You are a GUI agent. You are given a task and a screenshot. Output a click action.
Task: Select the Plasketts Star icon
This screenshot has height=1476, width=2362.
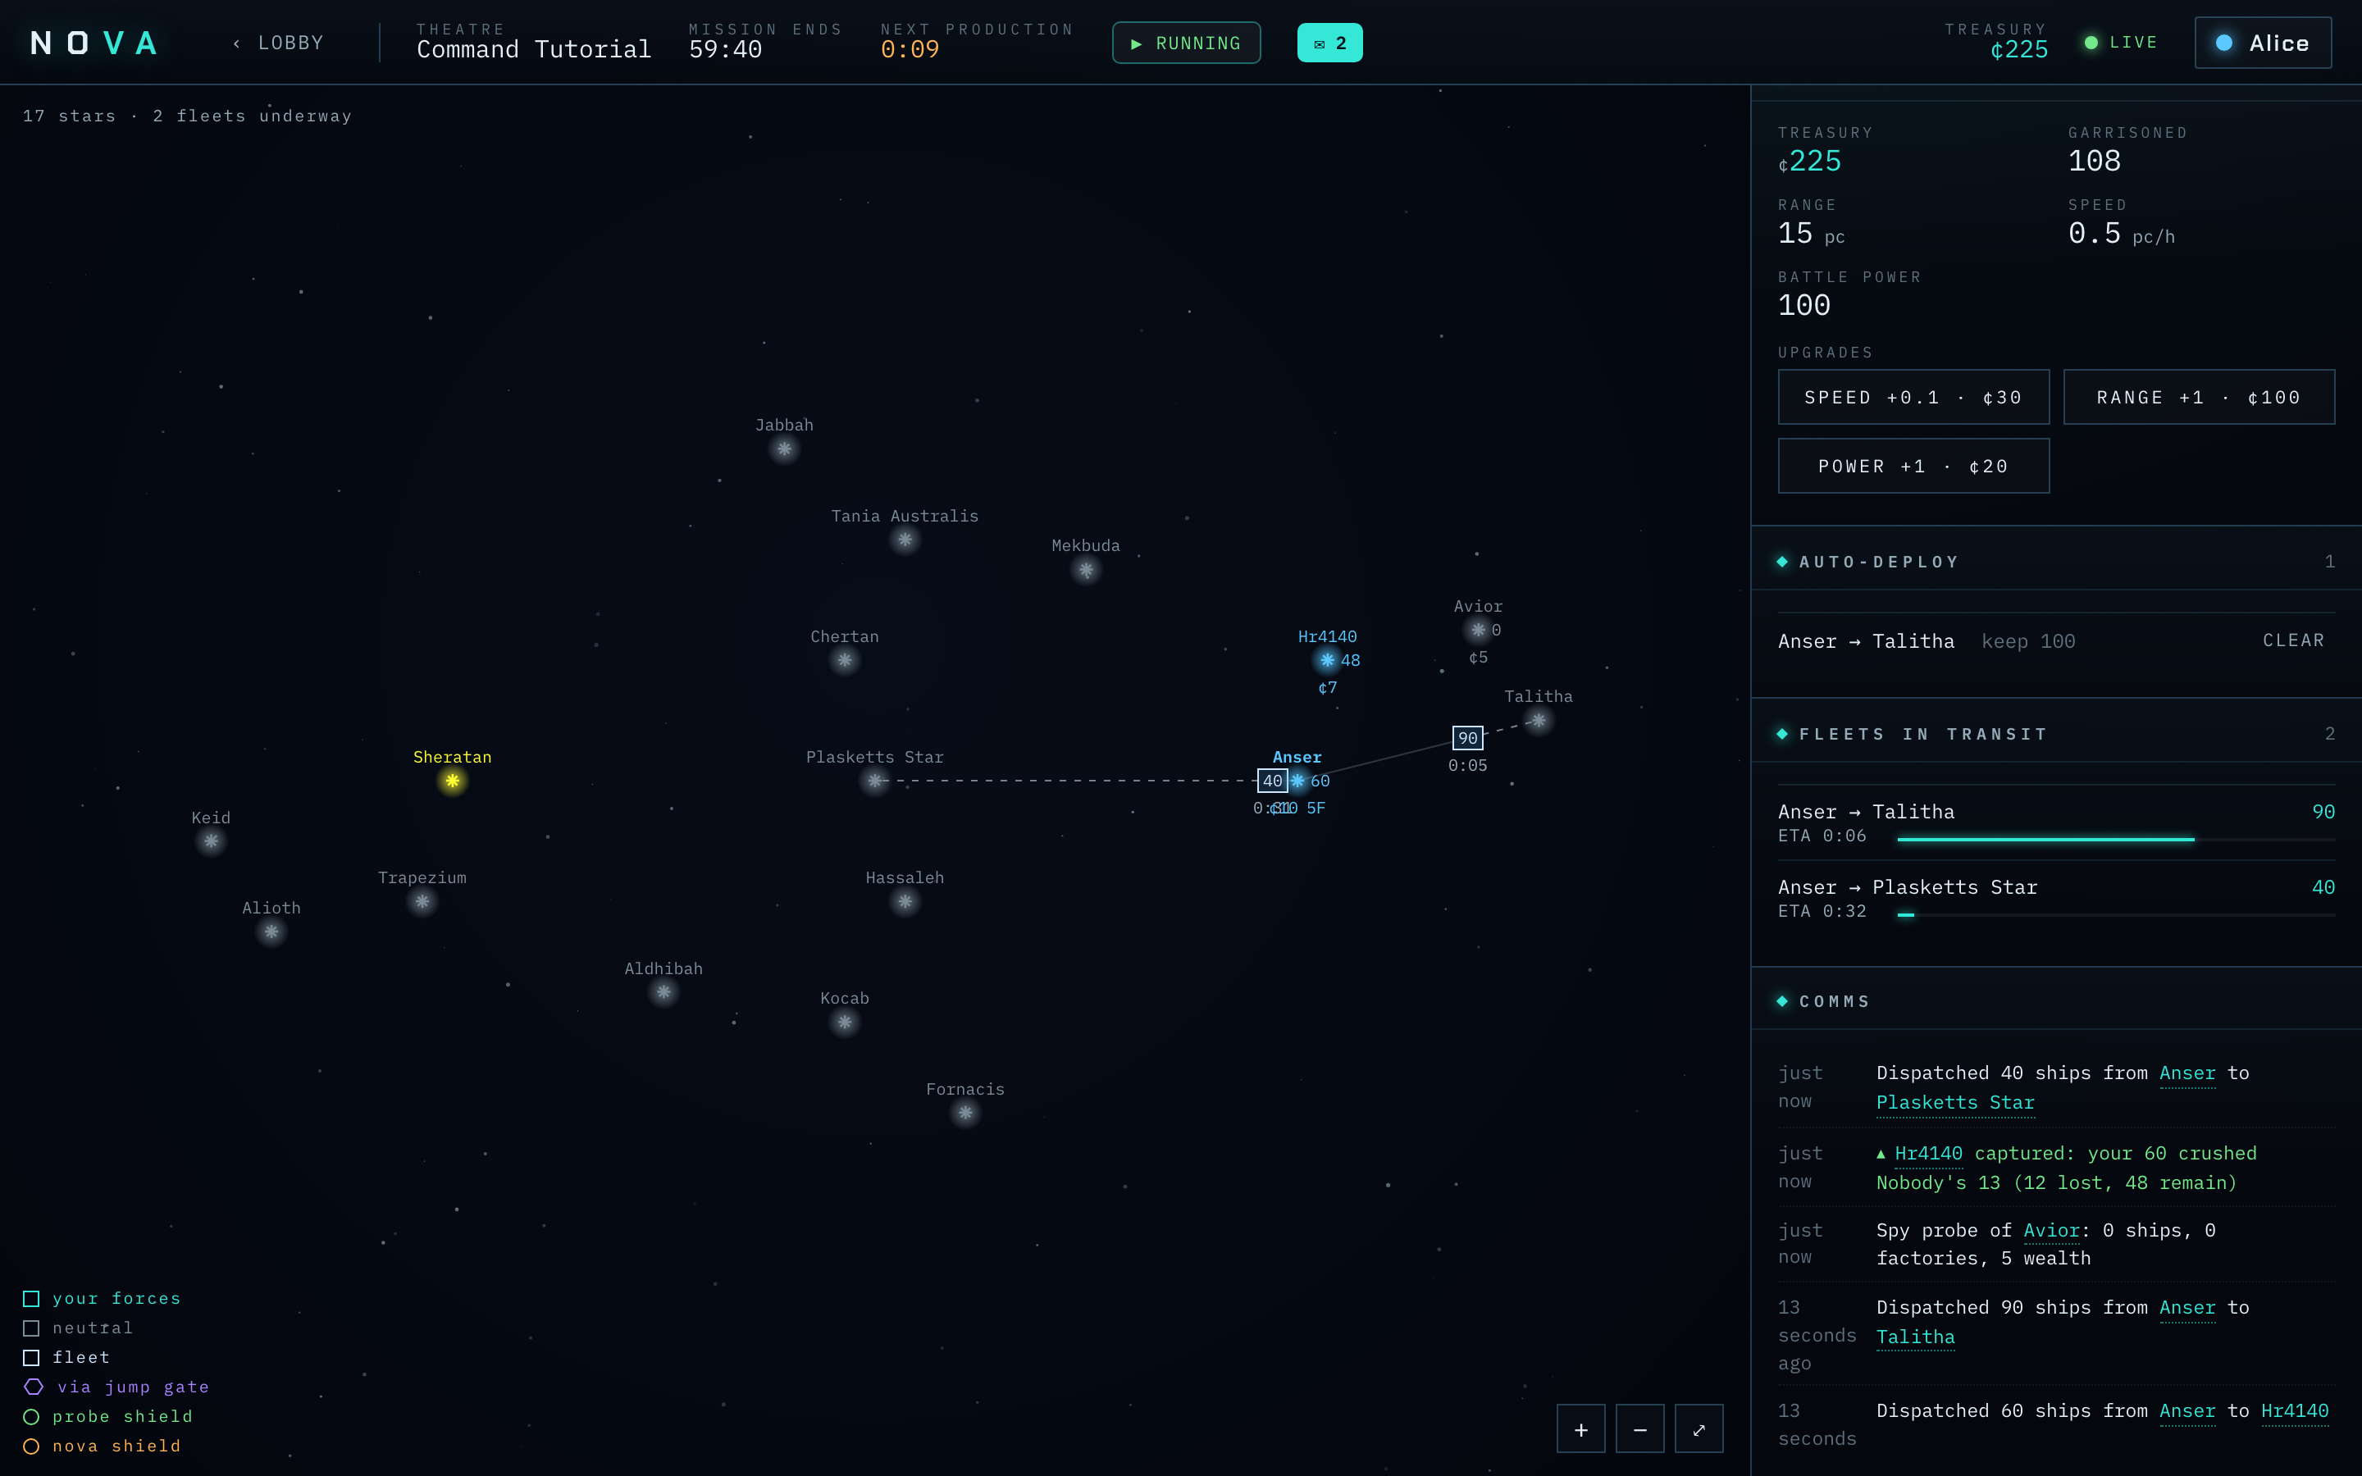874,781
